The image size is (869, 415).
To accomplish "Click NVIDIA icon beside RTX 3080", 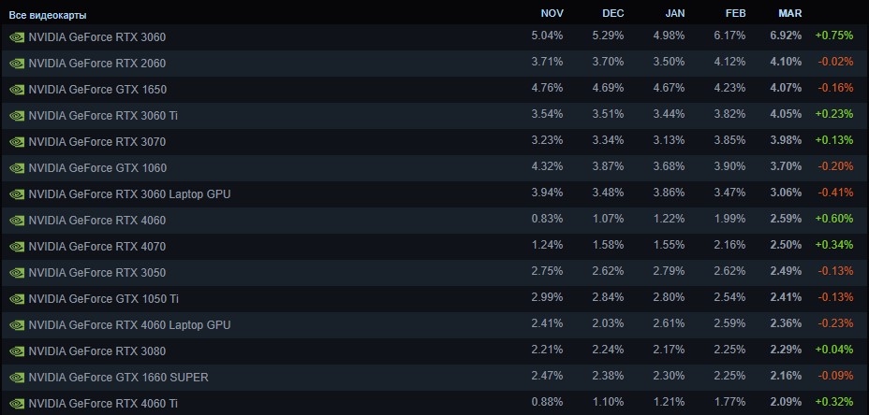I will click(17, 351).
